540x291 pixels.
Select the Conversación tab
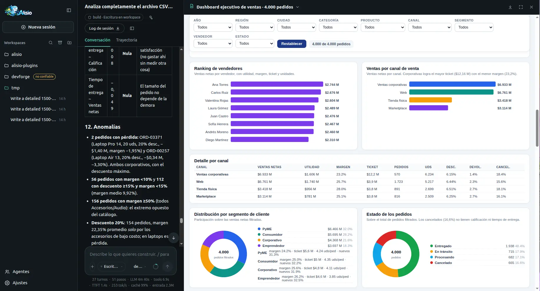coord(97,40)
